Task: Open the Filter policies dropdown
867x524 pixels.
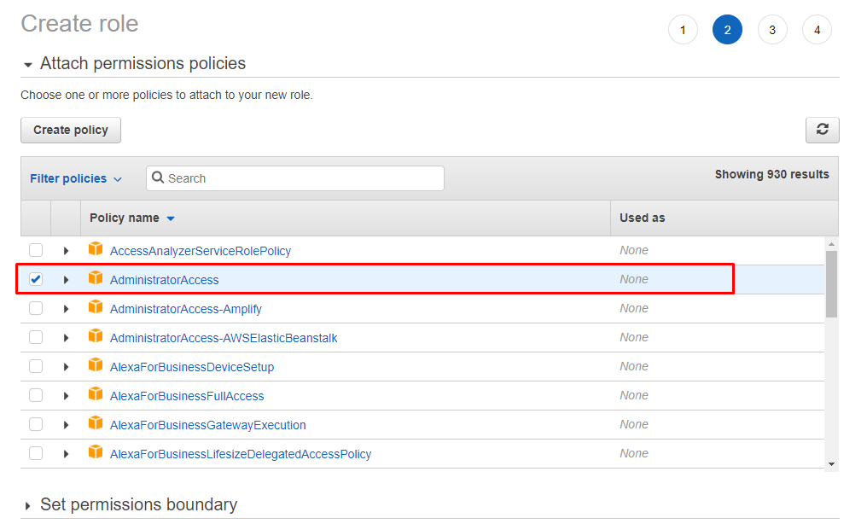Action: [x=76, y=178]
